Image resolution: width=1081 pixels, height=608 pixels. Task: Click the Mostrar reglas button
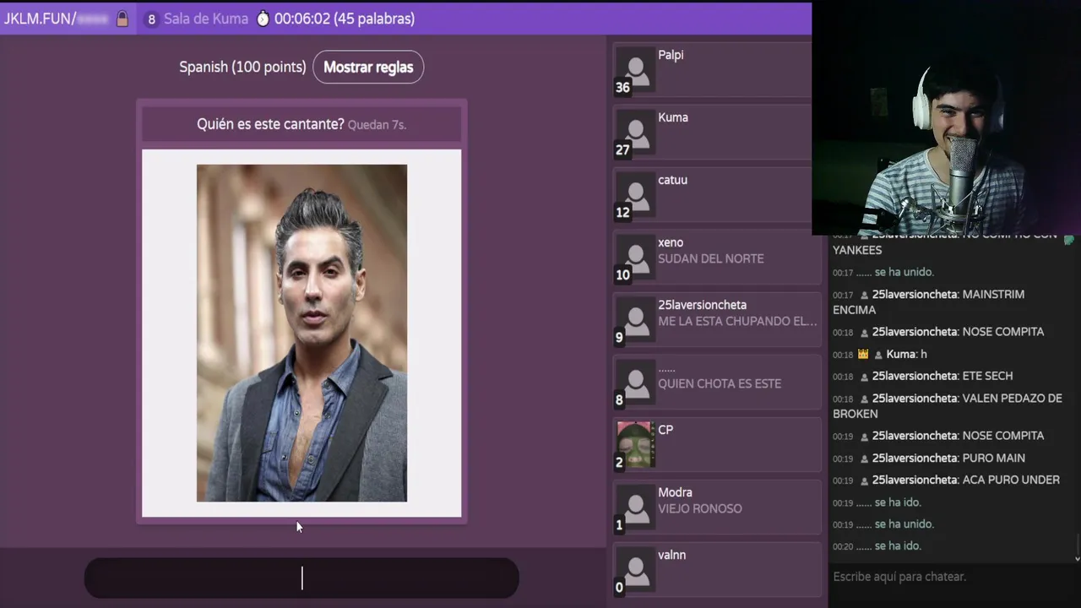pyautogui.click(x=368, y=67)
